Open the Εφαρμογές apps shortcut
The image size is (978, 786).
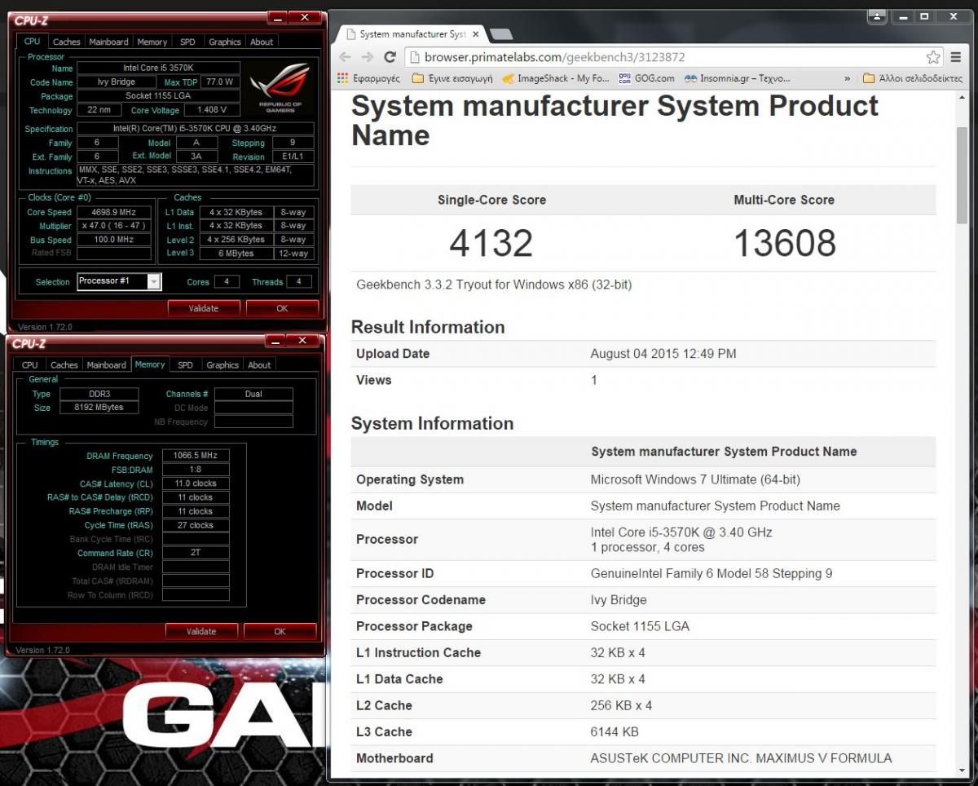[x=368, y=78]
